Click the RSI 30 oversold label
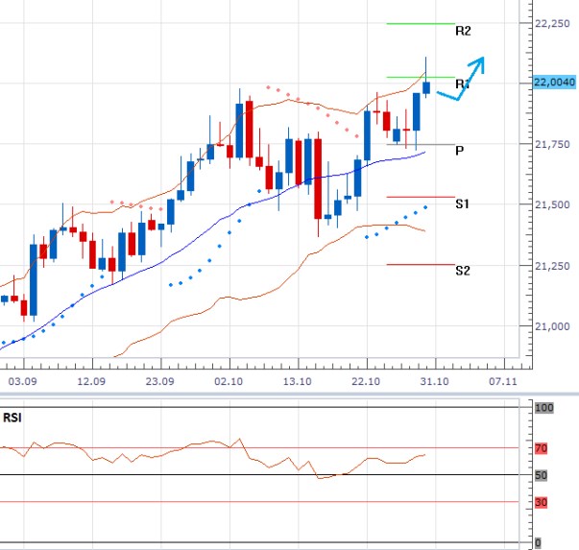 click(x=541, y=502)
